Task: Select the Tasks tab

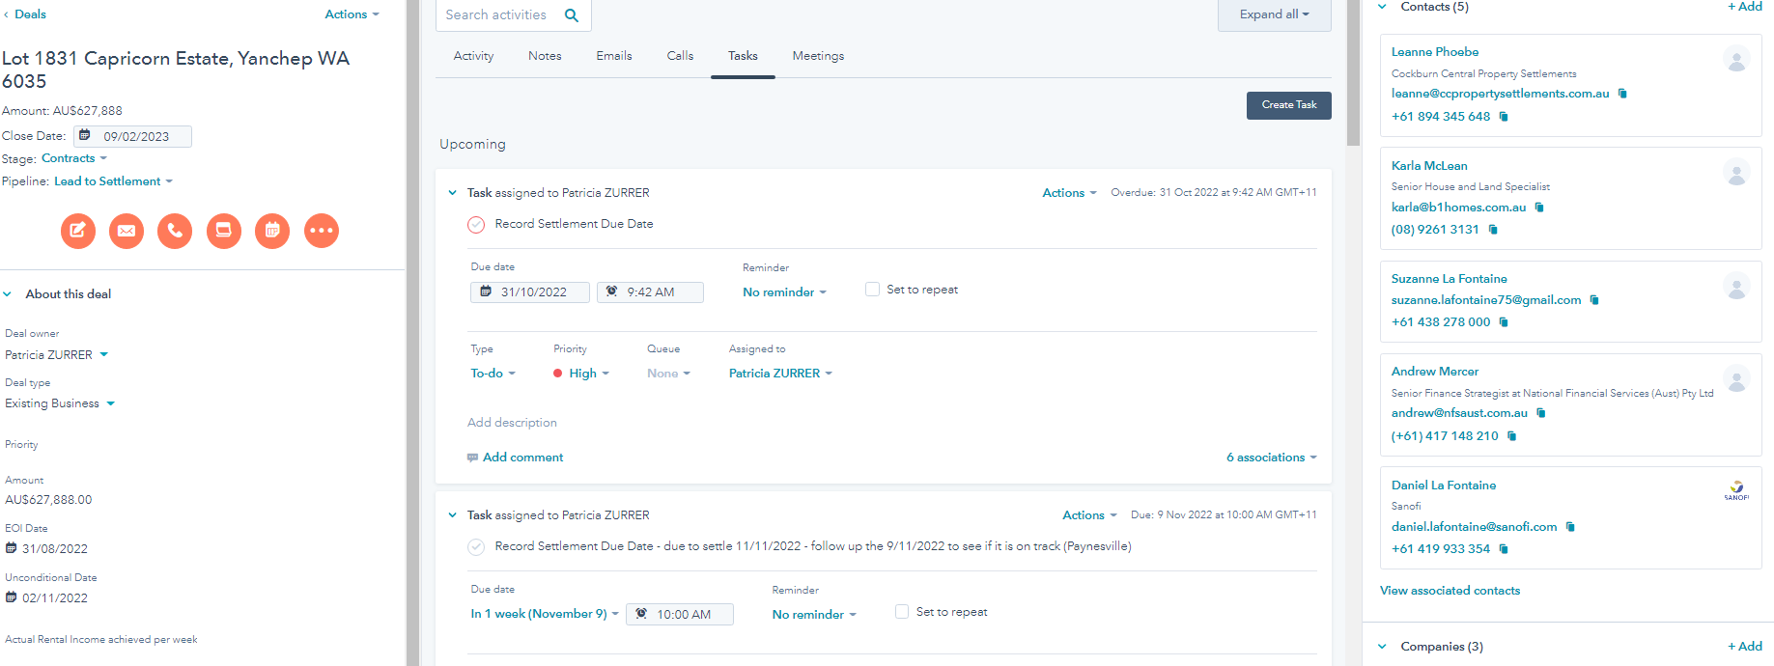Action: pos(743,56)
